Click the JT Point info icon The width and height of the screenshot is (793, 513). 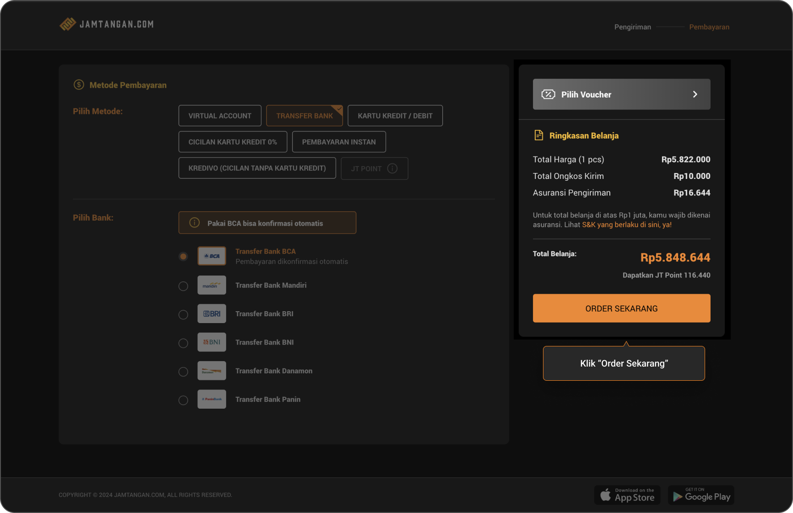click(392, 168)
